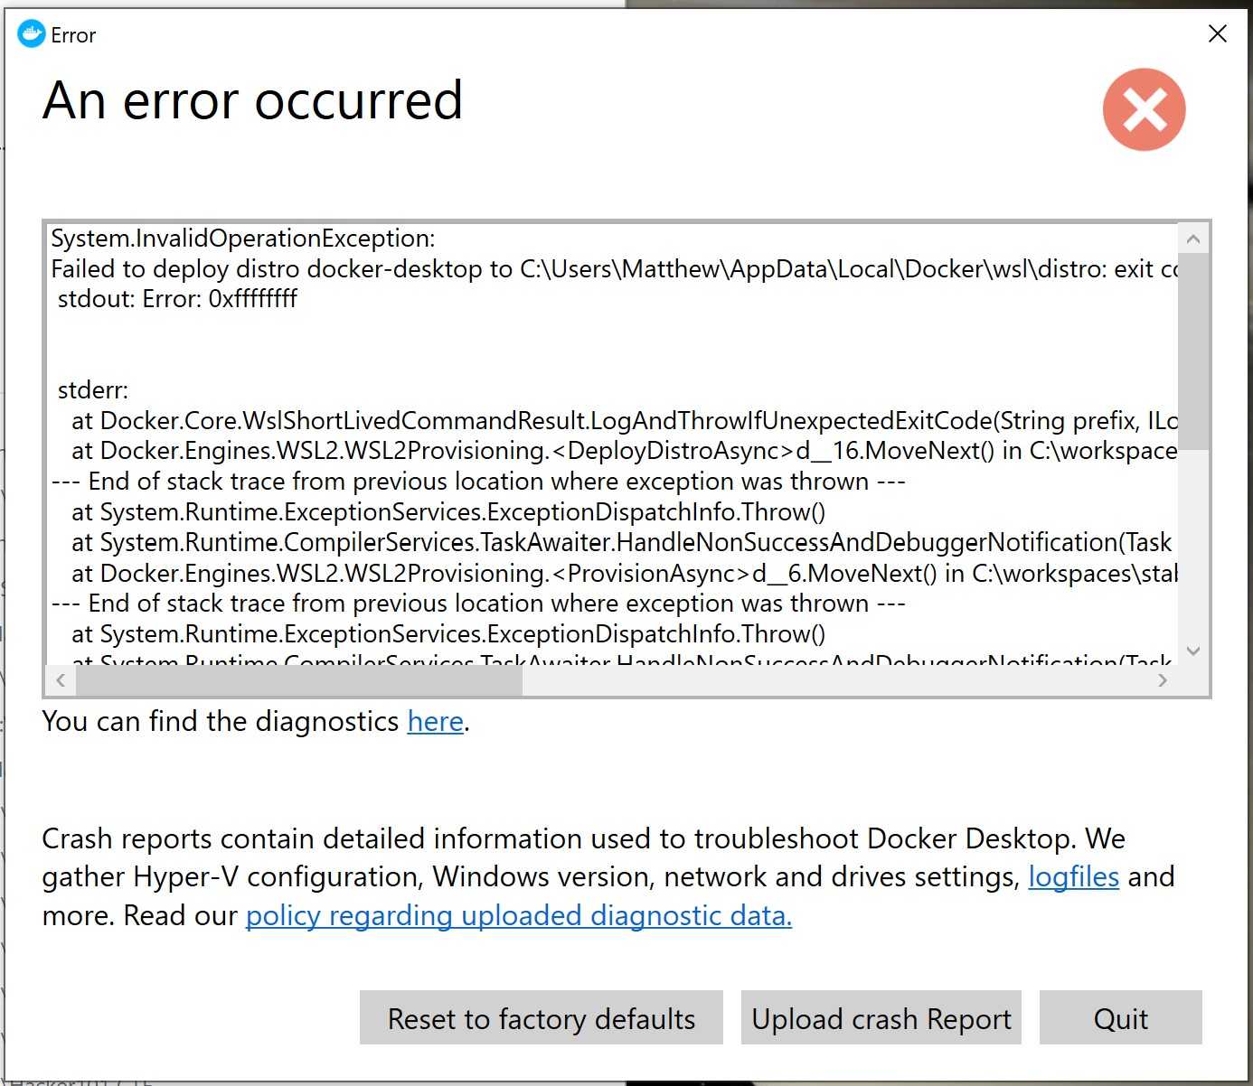Viewport: 1253px width, 1086px height.
Task: Click Reset to factory defaults button
Action: click(542, 1018)
